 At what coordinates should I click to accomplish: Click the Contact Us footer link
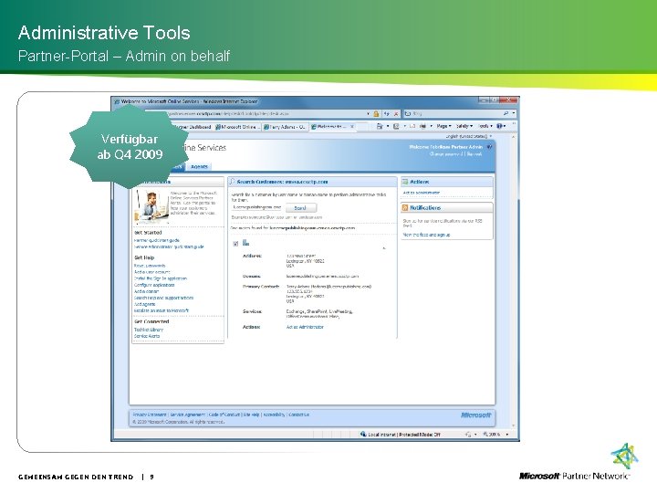[x=298, y=414]
